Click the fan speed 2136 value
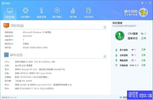 [132, 65]
